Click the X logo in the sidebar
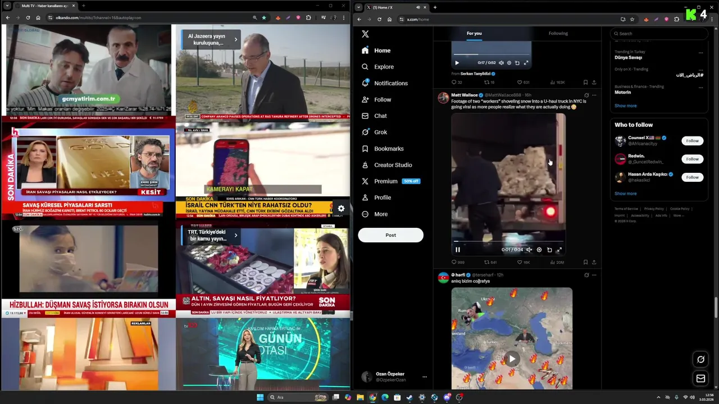 coord(365,34)
